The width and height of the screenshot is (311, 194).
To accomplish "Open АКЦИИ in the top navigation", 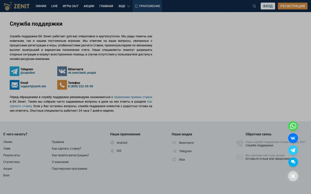I will click(x=89, y=6).
